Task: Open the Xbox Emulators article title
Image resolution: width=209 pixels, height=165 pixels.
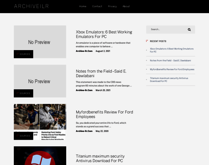Action: pyautogui.click(x=104, y=34)
